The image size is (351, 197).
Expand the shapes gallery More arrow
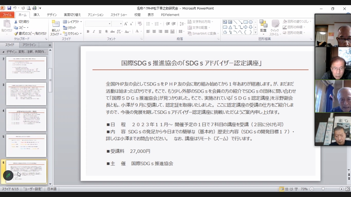255,32
